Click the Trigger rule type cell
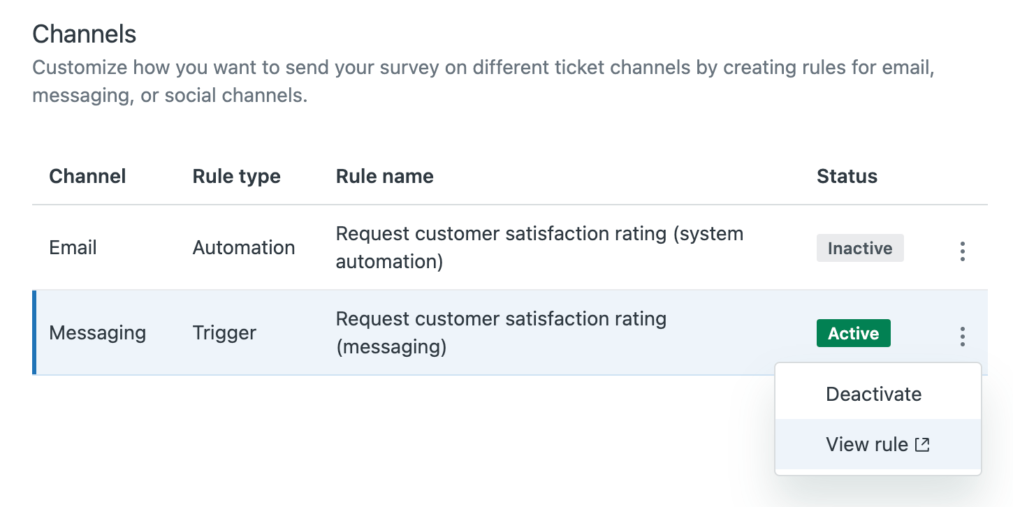The height and width of the screenshot is (507, 1013). click(x=224, y=333)
